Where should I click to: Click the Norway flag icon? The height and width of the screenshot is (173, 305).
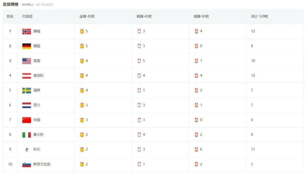coord(27,31)
